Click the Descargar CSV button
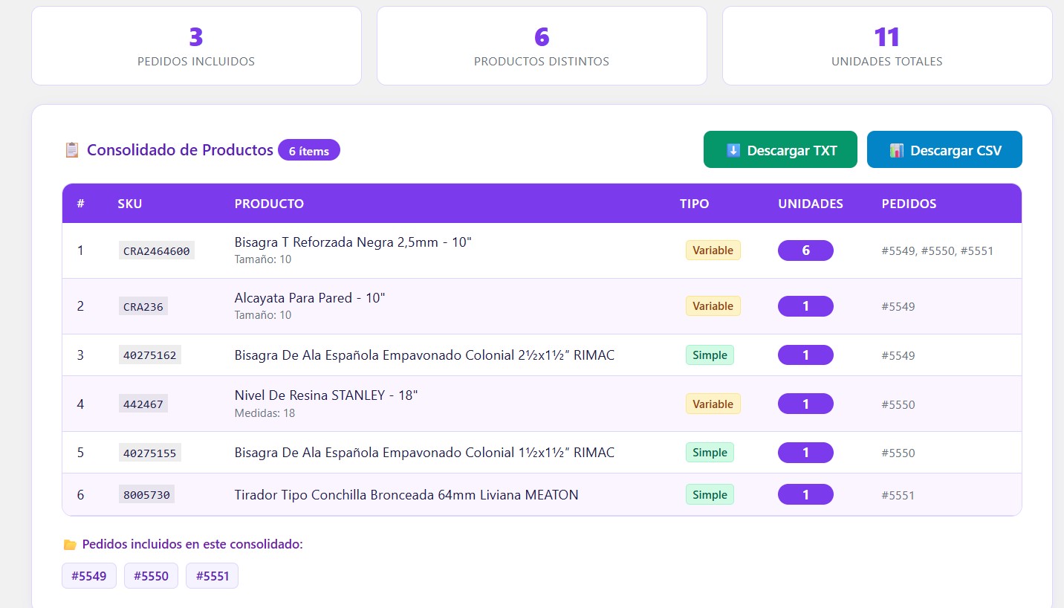Viewport: 1064px width, 608px height. point(944,149)
